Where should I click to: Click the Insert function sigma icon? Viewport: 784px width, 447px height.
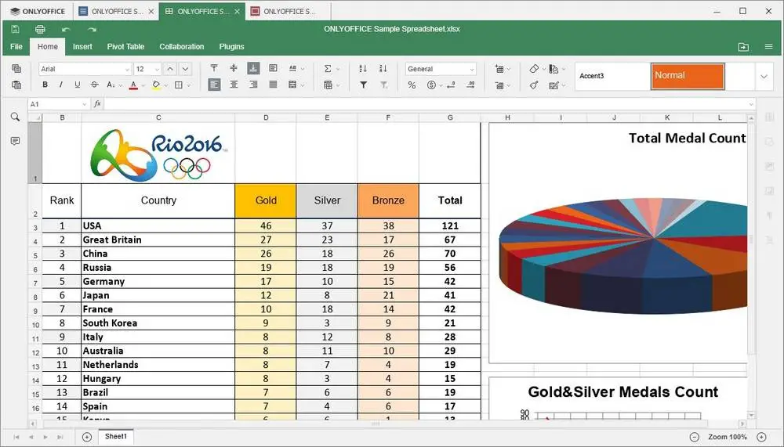[328, 68]
